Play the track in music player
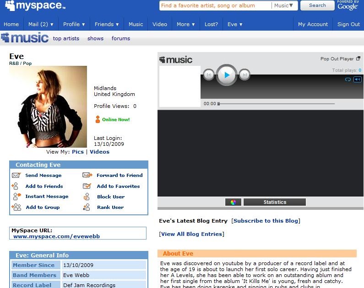The image size is (364, 288). [x=227, y=75]
